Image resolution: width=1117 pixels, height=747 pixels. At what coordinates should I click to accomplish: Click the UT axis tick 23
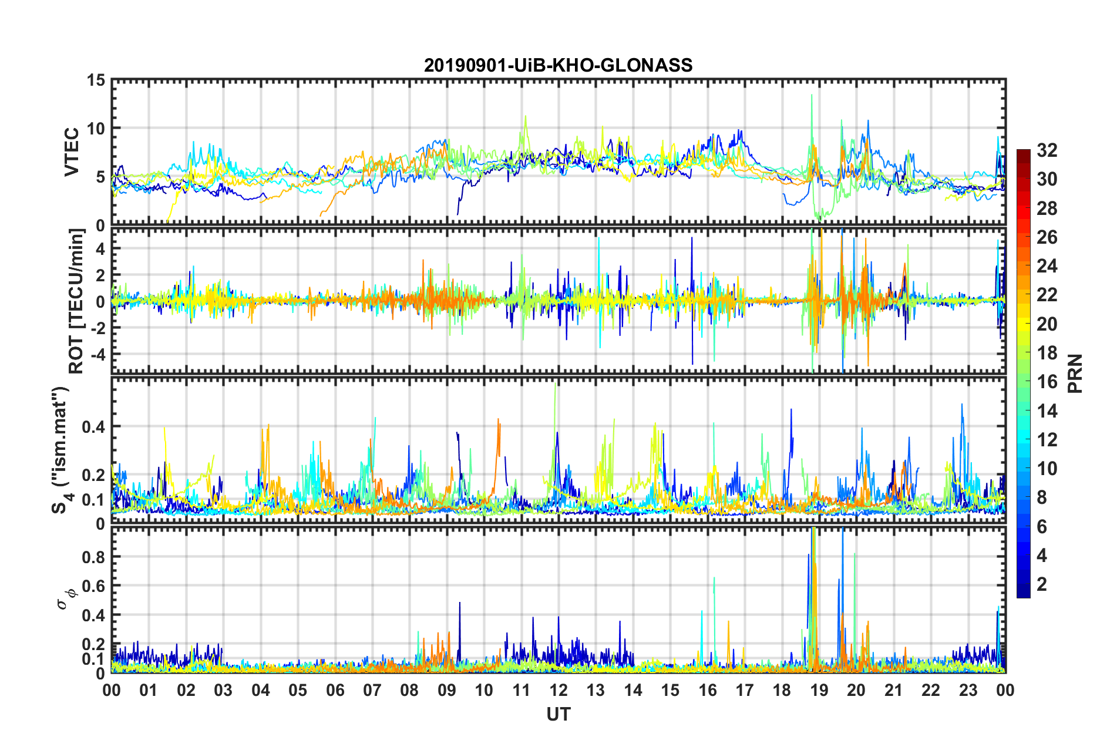pos(968,690)
